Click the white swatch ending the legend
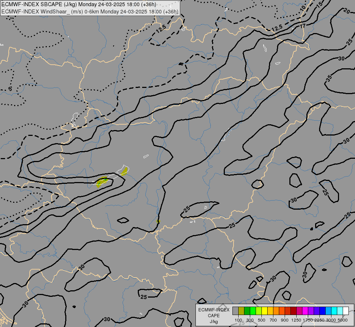The image size is (355, 327). (346, 311)
